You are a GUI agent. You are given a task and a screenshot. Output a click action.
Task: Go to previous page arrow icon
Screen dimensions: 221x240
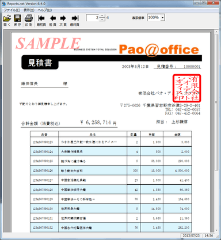click(52, 18)
